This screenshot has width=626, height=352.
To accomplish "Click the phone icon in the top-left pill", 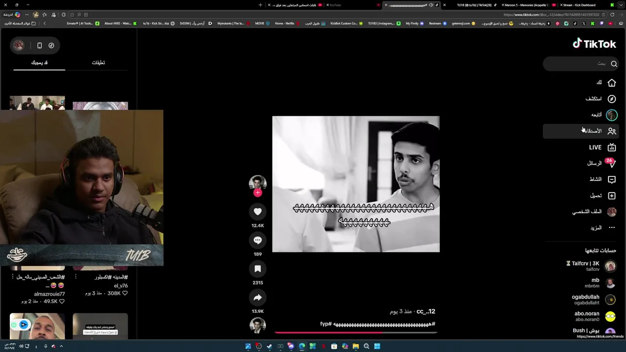I will 40,45.
